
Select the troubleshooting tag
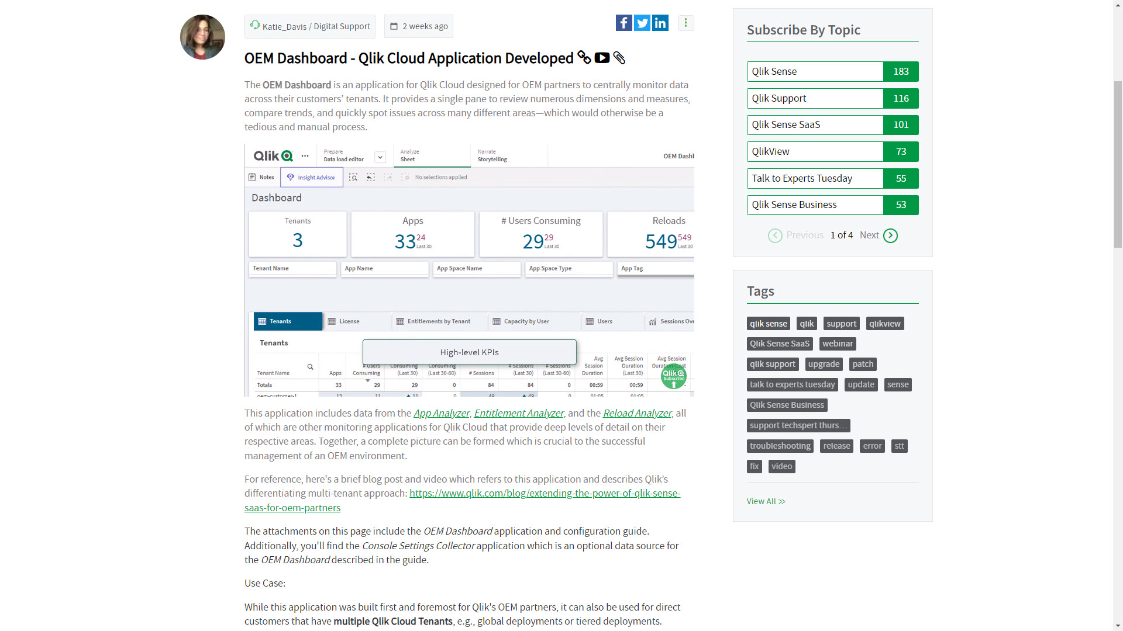[x=780, y=446]
